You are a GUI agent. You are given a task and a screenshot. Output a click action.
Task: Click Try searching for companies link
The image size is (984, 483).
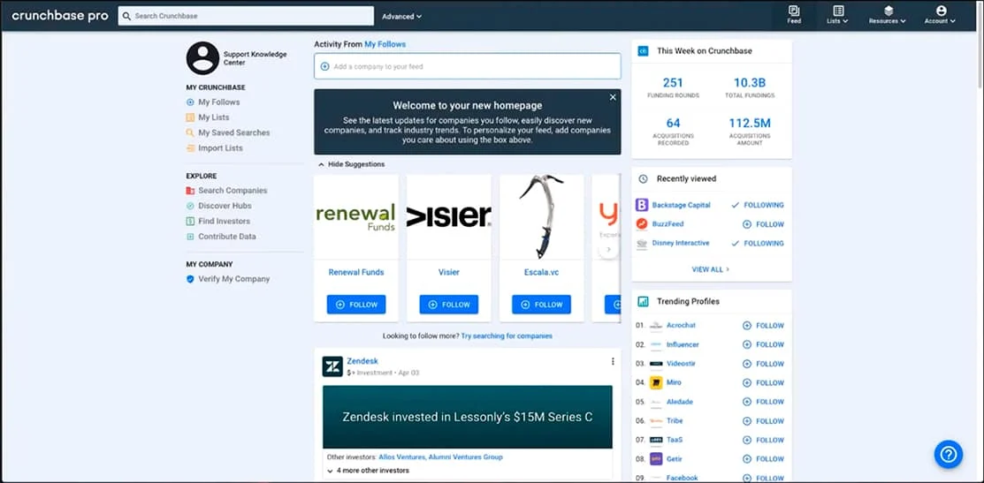507,336
